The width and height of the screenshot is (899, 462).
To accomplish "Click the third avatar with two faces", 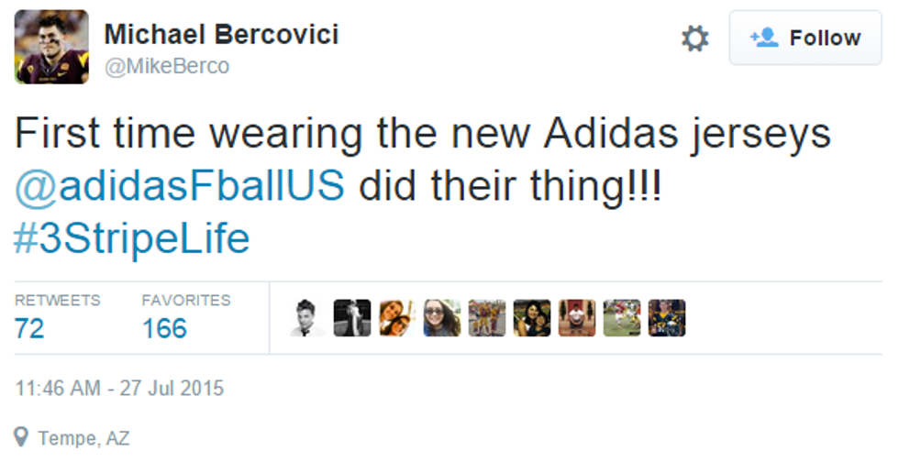I will tap(397, 318).
